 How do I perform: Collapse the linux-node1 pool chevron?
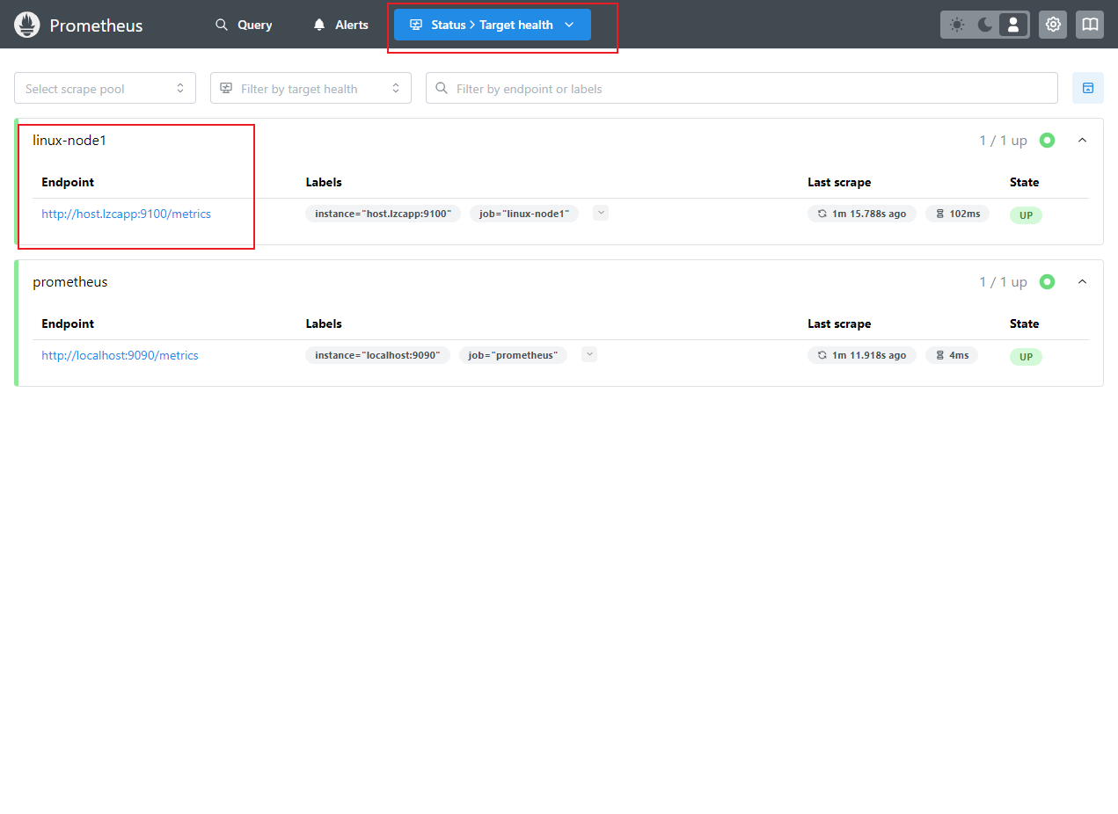[x=1083, y=140]
